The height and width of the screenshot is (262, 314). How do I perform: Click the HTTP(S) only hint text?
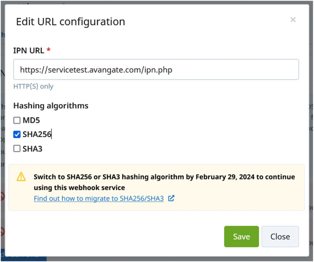coord(33,86)
